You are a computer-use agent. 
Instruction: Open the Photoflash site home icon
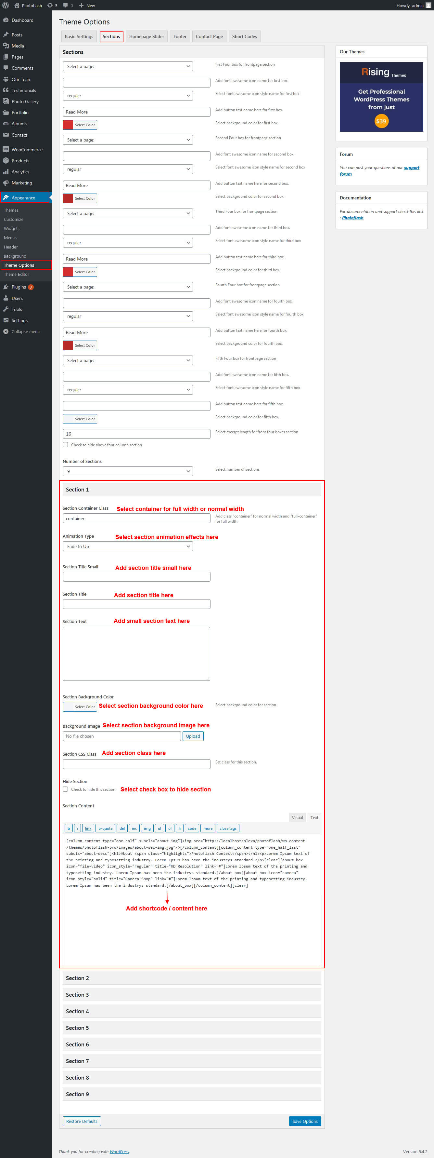[x=17, y=6]
